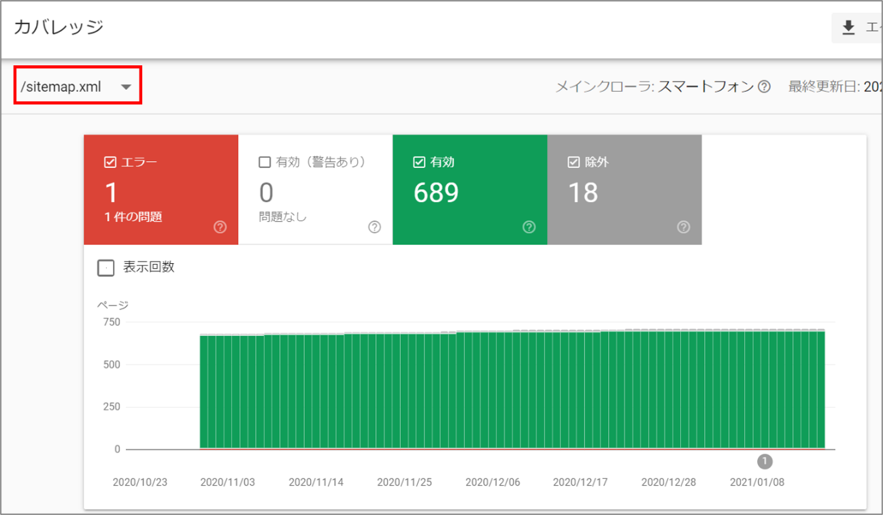883x515 pixels.
Task: Click the 1 件の問題 text
Action: [x=133, y=217]
